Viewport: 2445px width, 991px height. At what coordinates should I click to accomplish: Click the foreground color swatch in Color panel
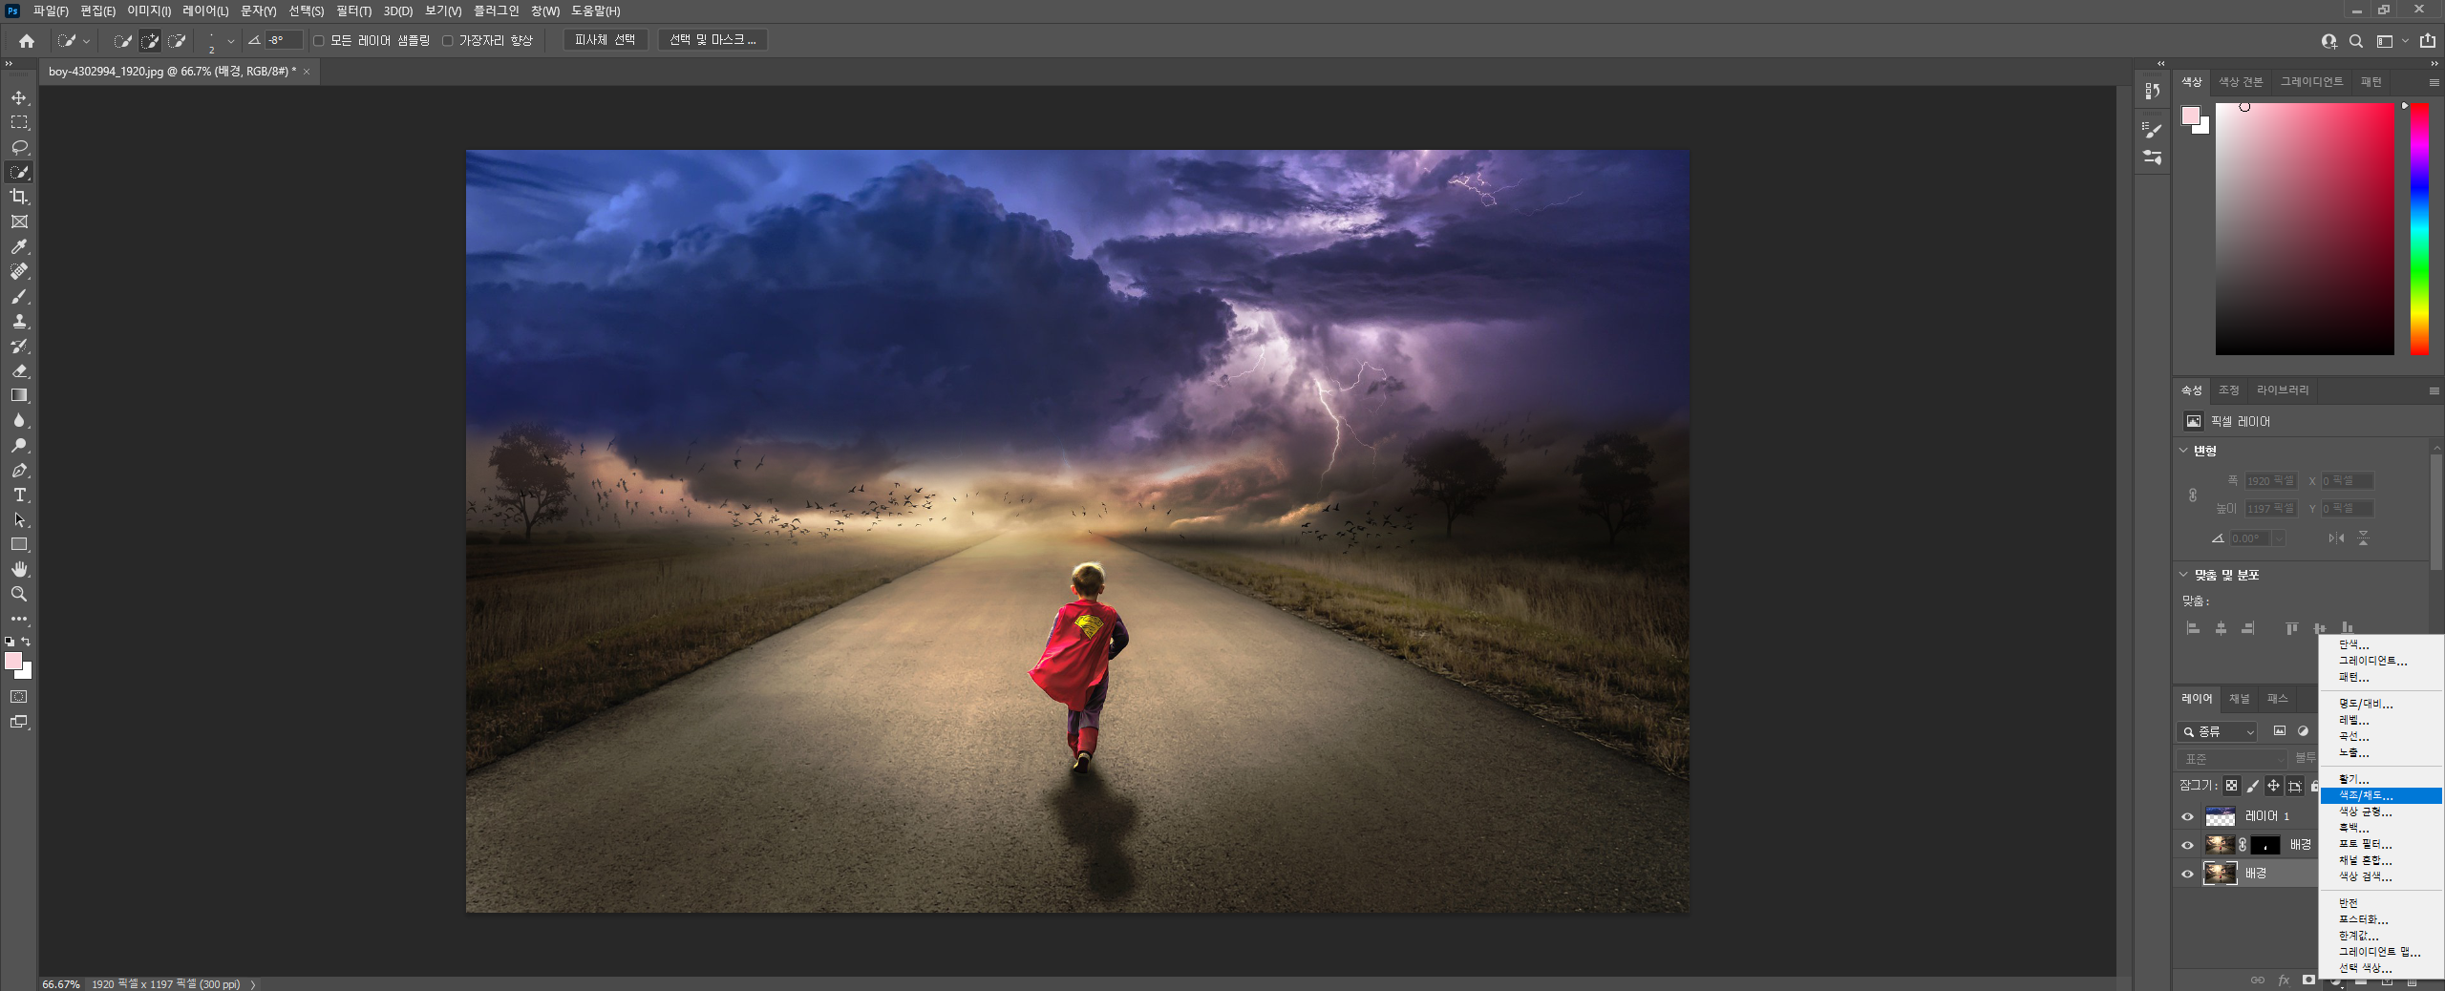(x=2191, y=116)
